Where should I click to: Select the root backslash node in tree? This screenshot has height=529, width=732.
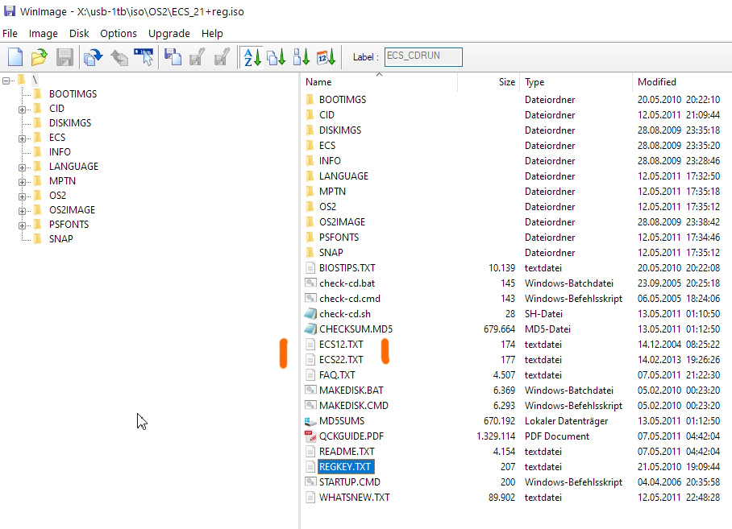(x=35, y=81)
